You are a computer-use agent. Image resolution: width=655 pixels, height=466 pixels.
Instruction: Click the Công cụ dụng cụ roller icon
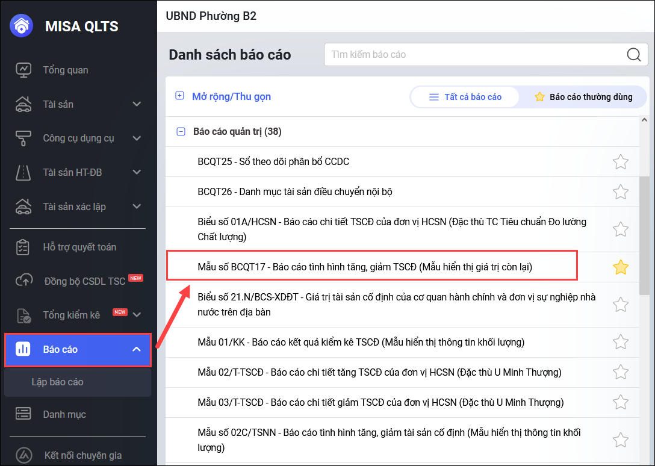pyautogui.click(x=23, y=138)
